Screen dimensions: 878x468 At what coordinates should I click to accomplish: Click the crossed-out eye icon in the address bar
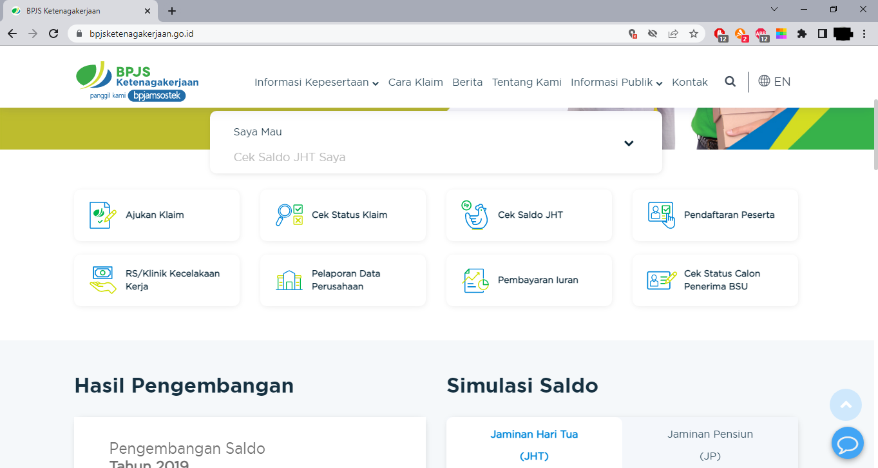click(653, 34)
